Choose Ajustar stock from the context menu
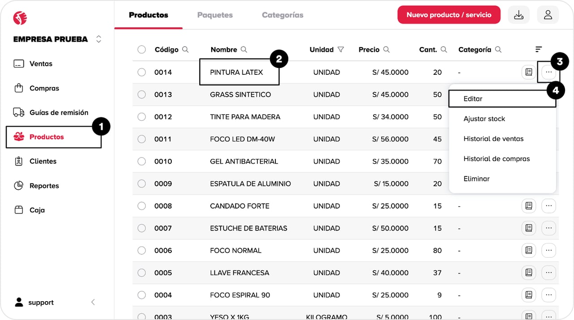The image size is (574, 320). tap(484, 119)
